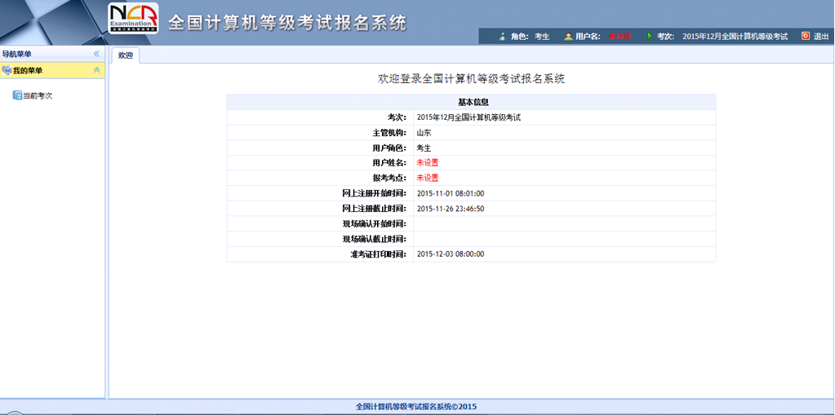Screen dimensions: 835x415
Task: Select the 欢迎 tab
Action: [125, 55]
